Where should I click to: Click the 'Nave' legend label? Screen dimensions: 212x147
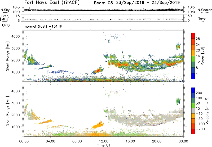(x=202, y=19)
